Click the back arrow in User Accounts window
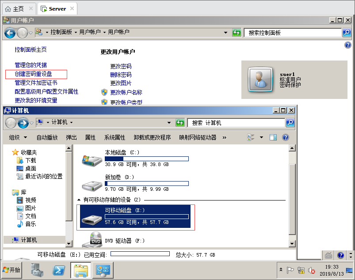Viewport: 355px width, 280px height. 10,32
